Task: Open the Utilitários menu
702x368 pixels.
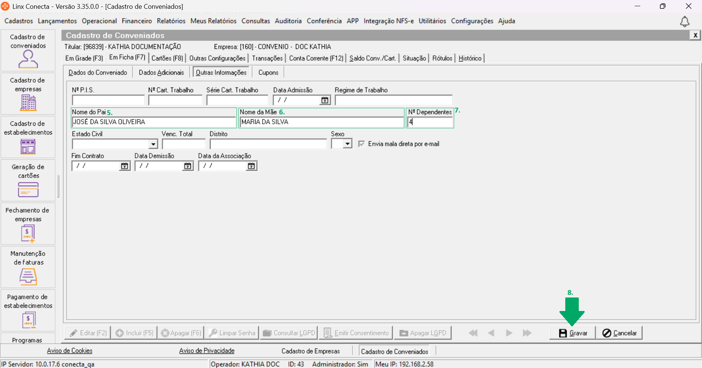Action: coord(432,21)
